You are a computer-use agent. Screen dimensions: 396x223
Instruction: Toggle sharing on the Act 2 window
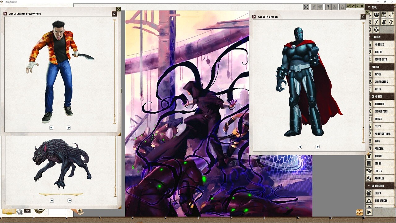pos(114,13)
